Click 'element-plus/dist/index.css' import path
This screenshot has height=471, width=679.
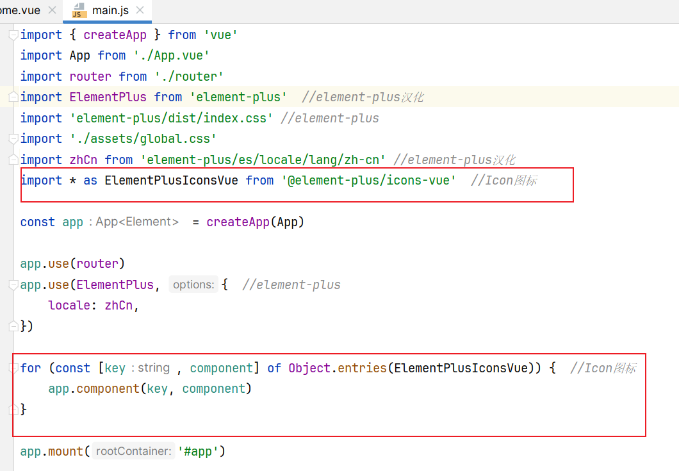(172, 118)
